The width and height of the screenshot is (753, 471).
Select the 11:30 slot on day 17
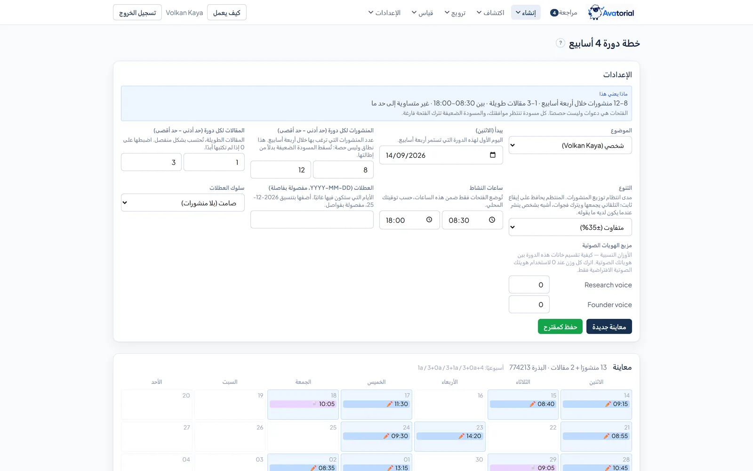pos(376,404)
